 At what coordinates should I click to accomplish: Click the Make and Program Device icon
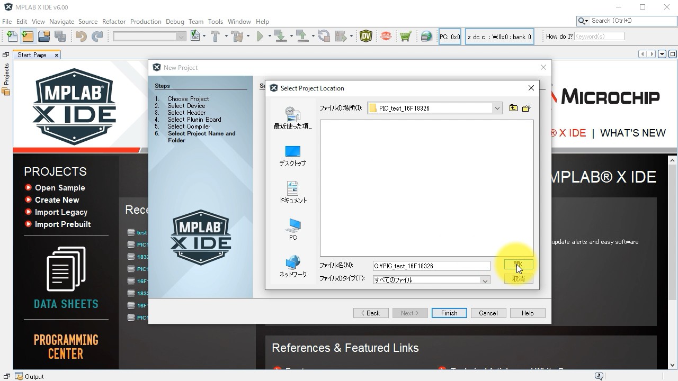pos(280,37)
